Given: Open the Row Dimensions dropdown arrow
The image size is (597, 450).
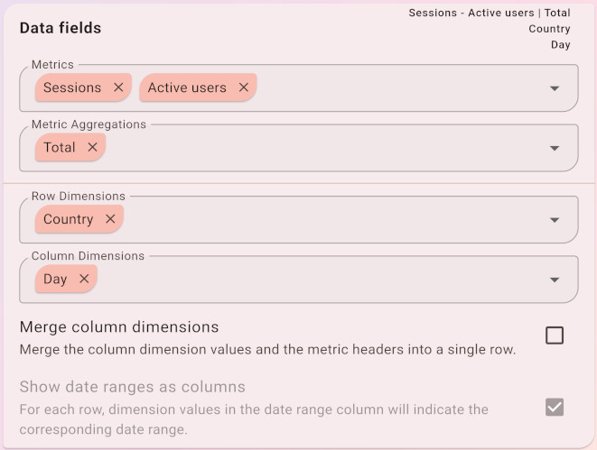Looking at the screenshot, I should tap(555, 220).
